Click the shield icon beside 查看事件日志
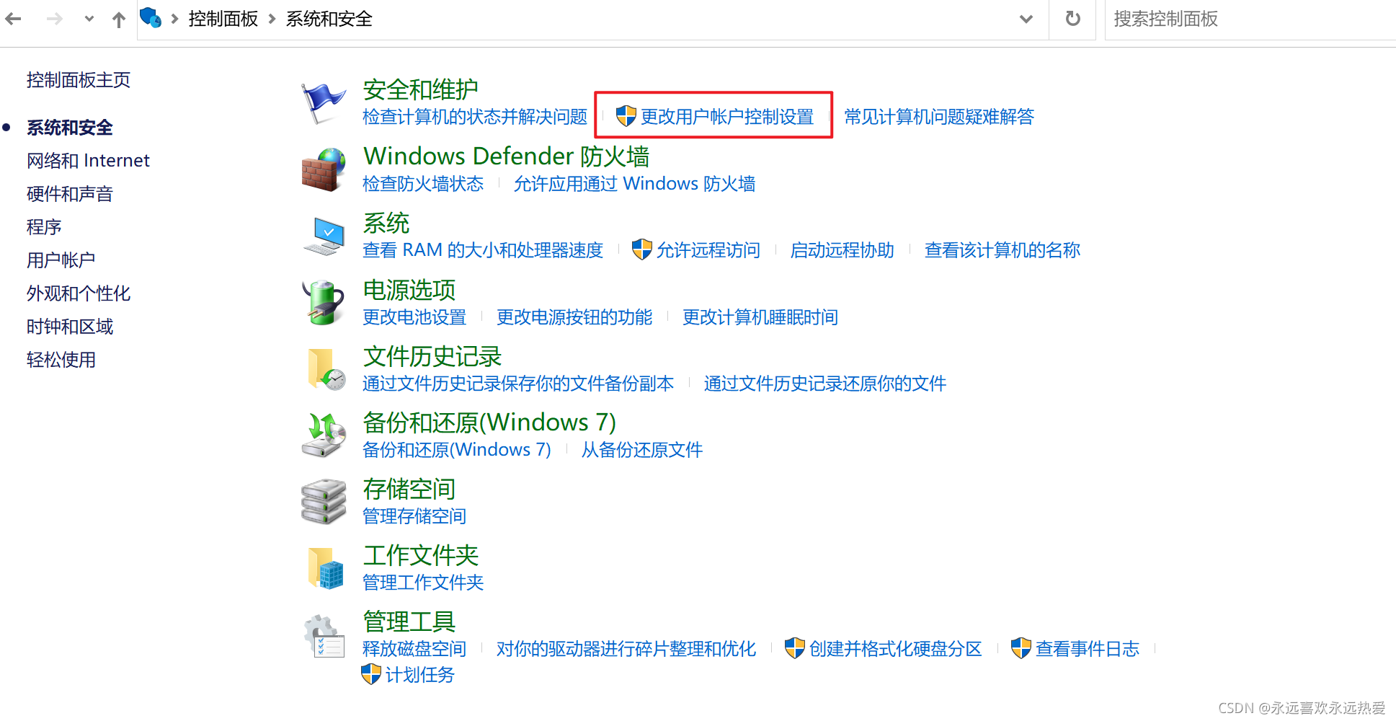This screenshot has width=1396, height=721. click(1021, 648)
